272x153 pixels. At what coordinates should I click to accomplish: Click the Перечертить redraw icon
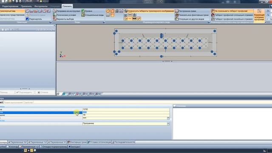click(27, 19)
